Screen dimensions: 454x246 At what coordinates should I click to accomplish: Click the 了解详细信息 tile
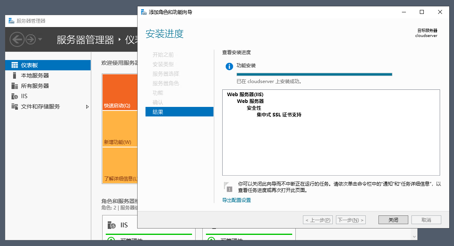(x=120, y=165)
